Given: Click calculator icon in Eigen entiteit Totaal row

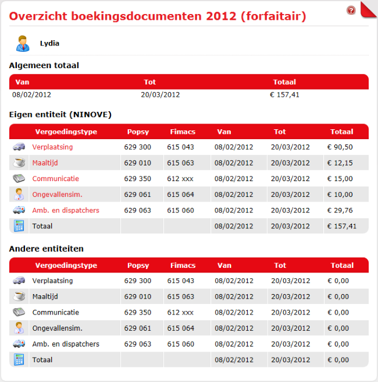Looking at the screenshot, I should (x=19, y=225).
